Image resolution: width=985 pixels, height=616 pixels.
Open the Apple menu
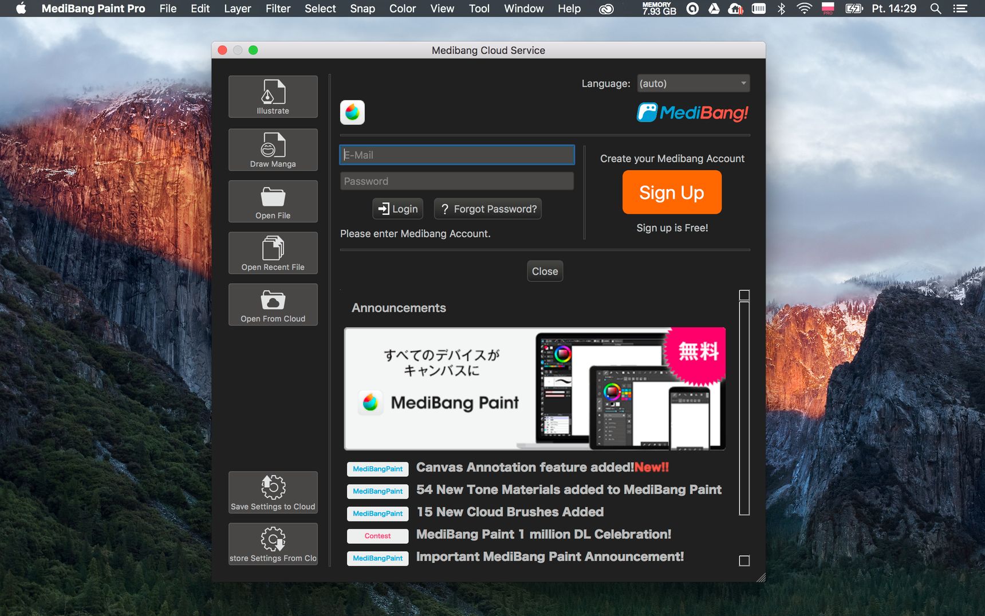[21, 9]
